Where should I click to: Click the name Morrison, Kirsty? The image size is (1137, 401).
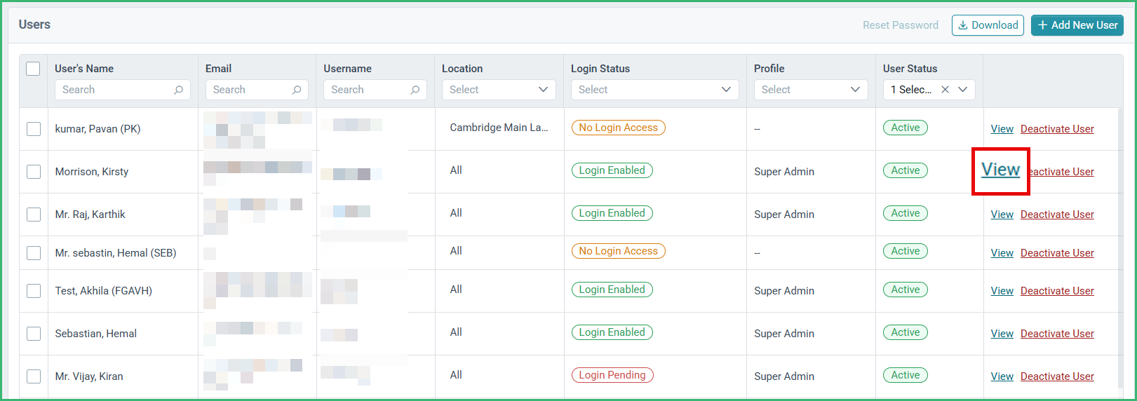click(x=92, y=172)
